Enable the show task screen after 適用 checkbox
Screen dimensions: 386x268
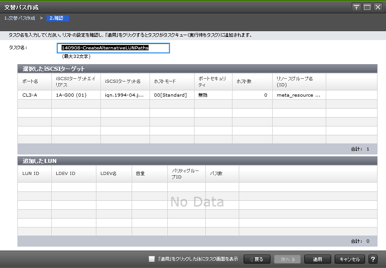click(x=152, y=259)
